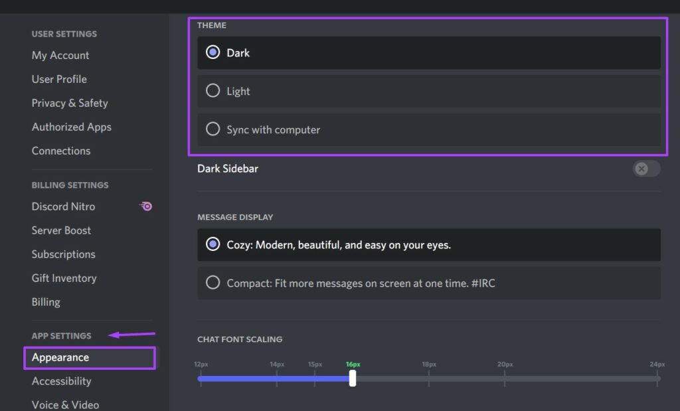Select Compact message display mode

coord(429,283)
